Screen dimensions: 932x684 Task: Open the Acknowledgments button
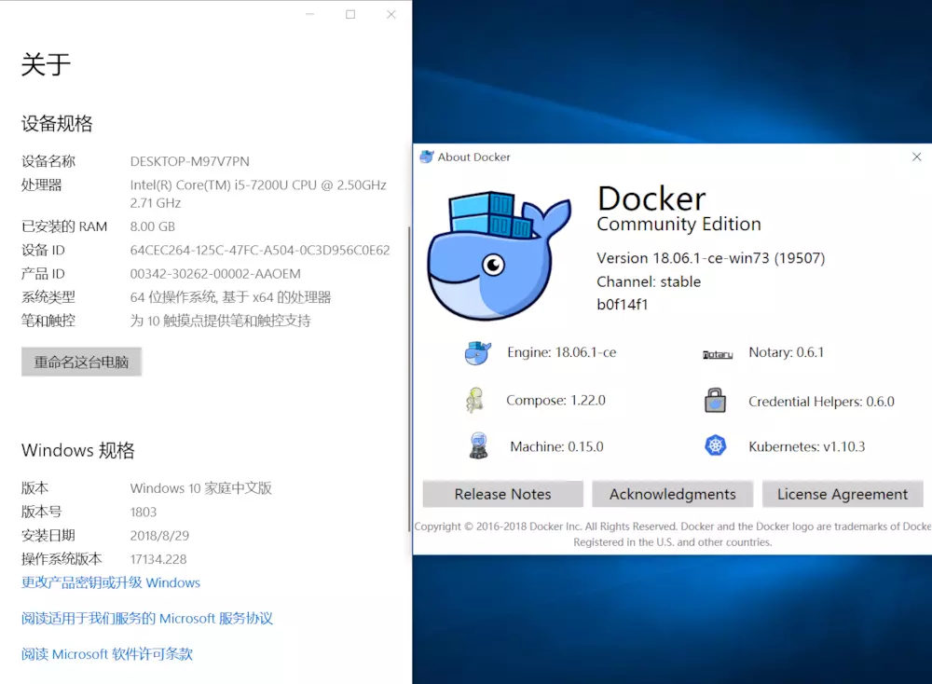pyautogui.click(x=672, y=494)
